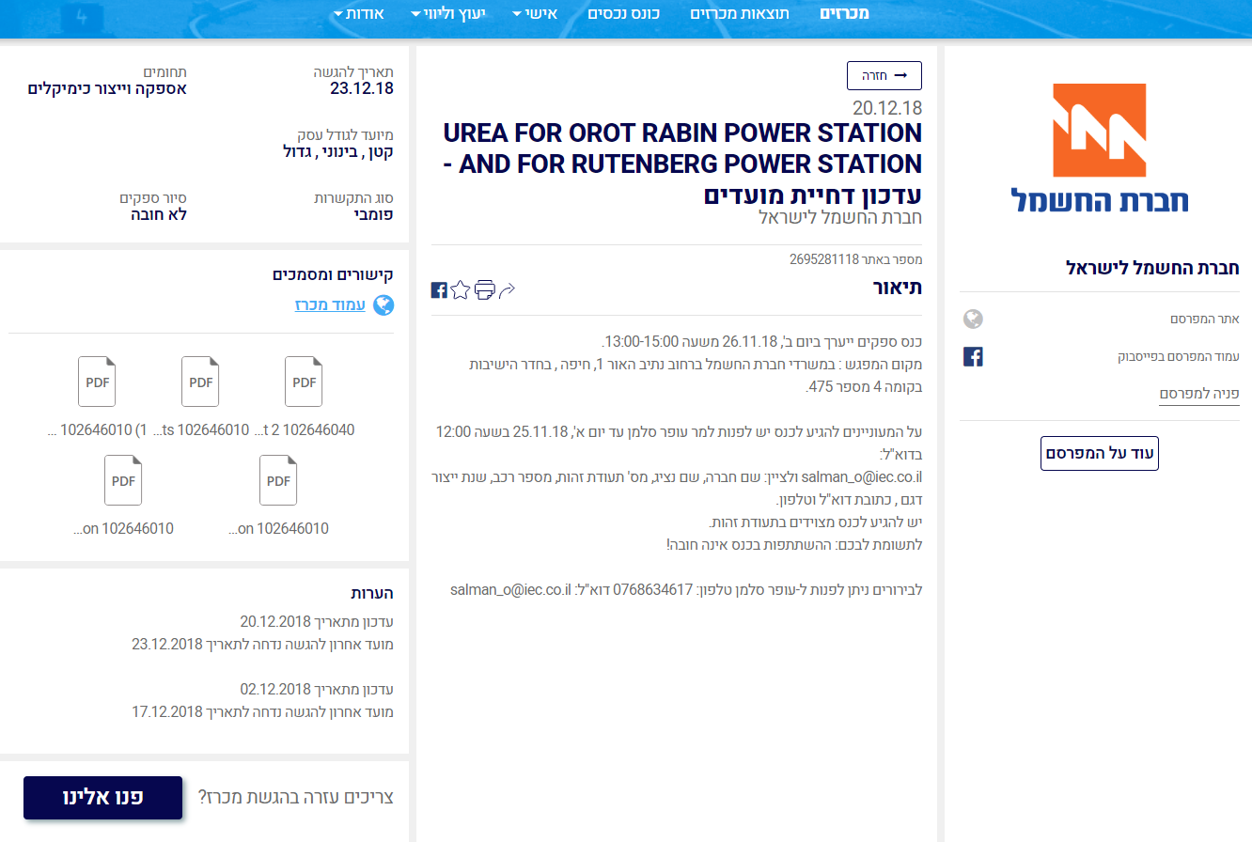Screen dimensions: 1252x842
Task: Print the tender page icon
Action: coord(485,289)
